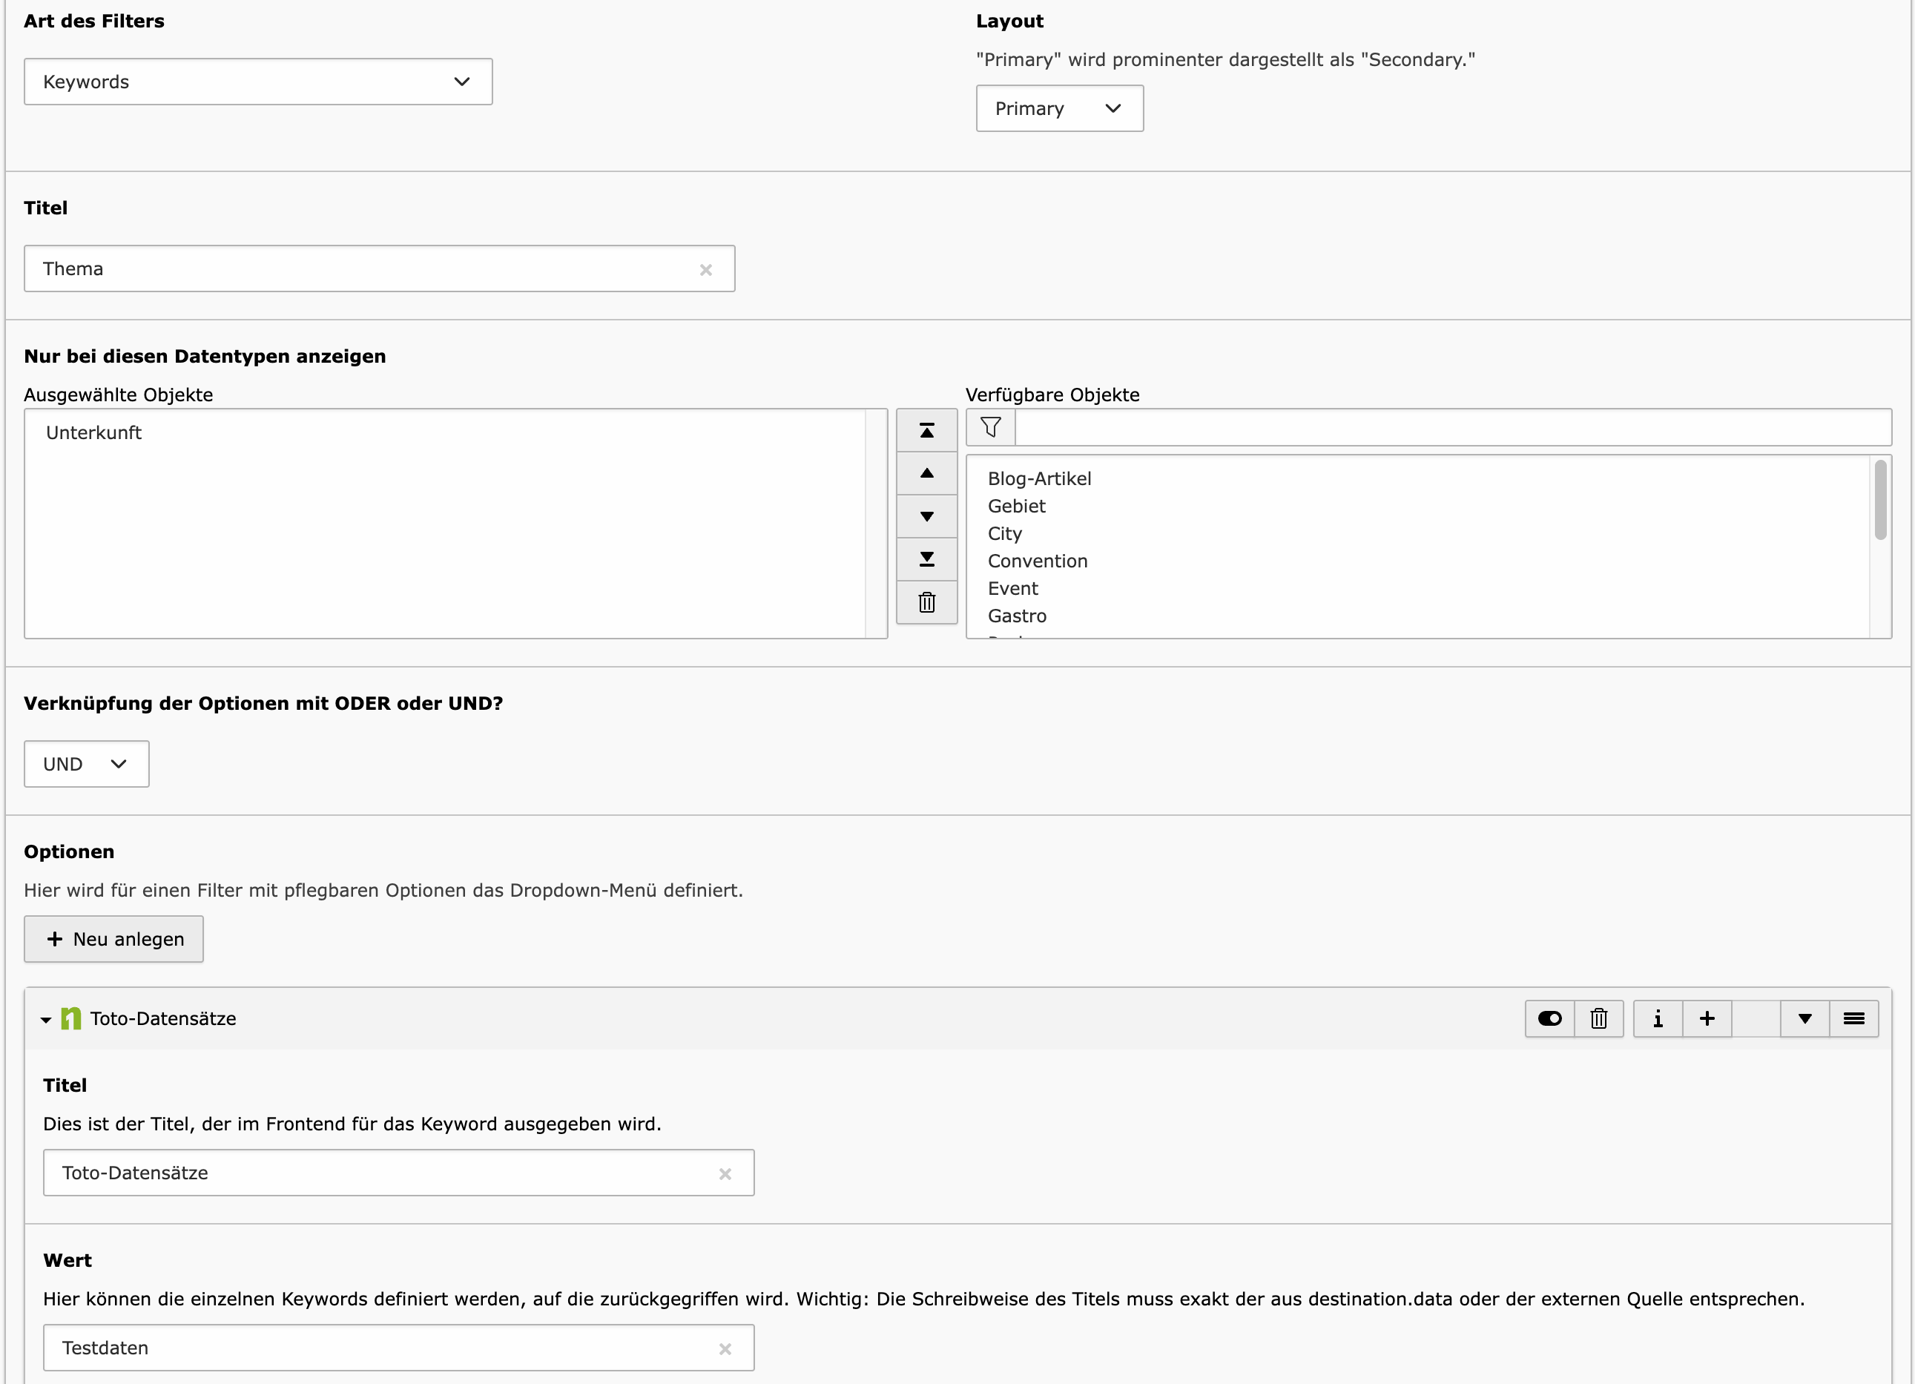
Task: Move selected item to bottom
Action: coord(926,559)
